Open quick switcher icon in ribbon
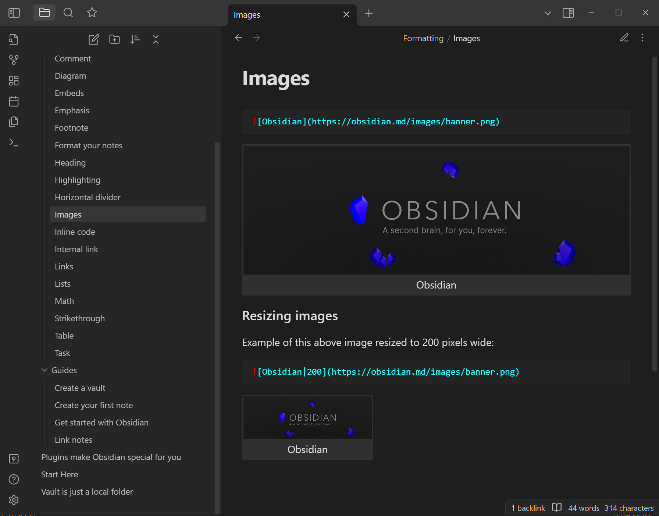This screenshot has height=516, width=659. click(x=14, y=39)
